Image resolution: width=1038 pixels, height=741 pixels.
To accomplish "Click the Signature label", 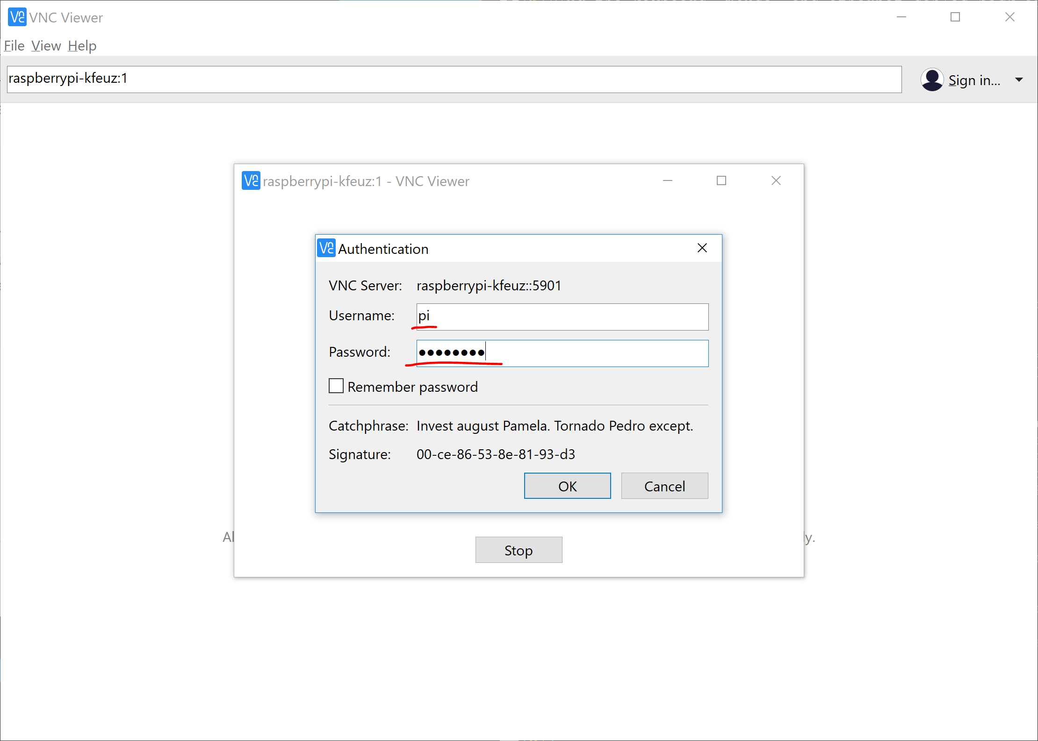I will click(360, 454).
